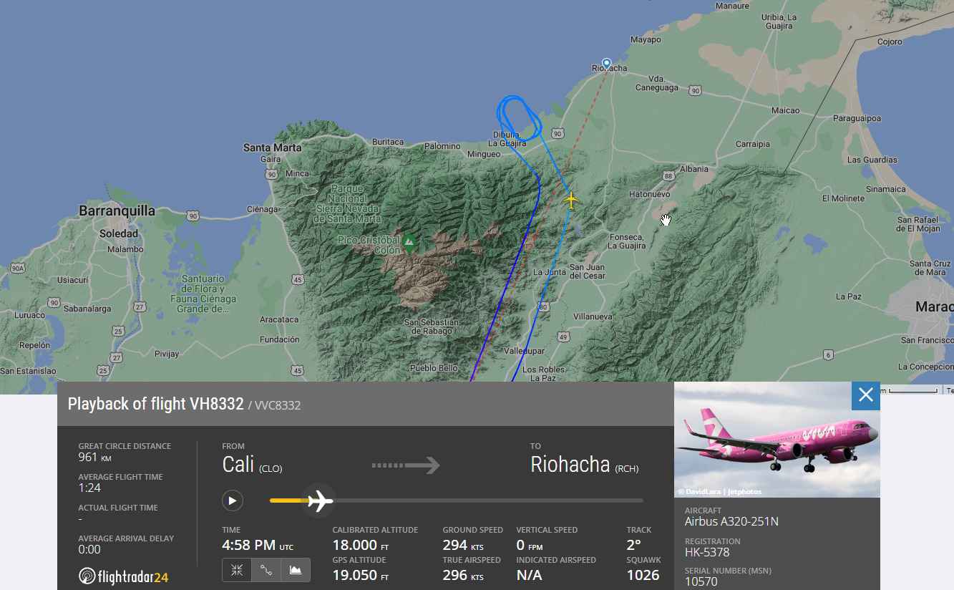Viewport: 954px width, 590px height.
Task: Click the airplane slider handle on timeline
Action: [x=320, y=500]
